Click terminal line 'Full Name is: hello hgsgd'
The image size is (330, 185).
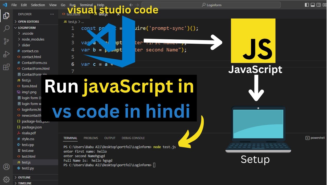pyautogui.click(x=88, y=161)
